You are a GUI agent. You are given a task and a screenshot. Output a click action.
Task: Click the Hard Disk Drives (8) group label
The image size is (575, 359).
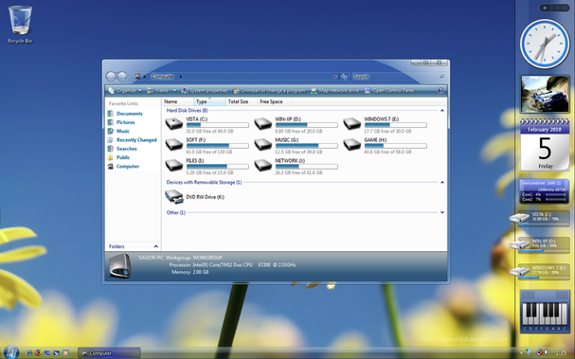click(x=187, y=110)
